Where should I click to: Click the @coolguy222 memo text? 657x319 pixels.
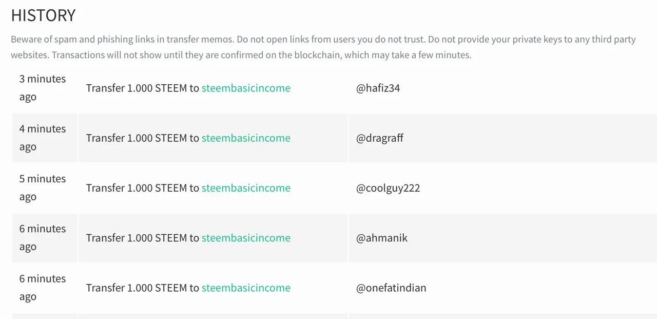(388, 188)
